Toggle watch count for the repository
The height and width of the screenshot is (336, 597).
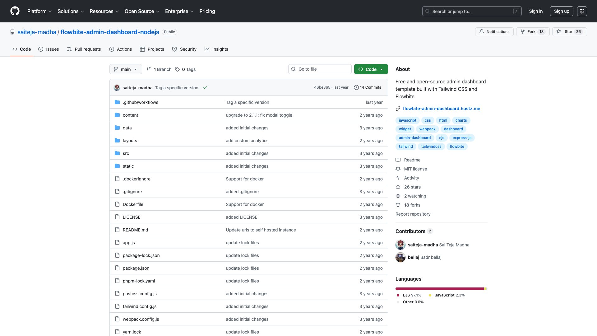click(x=415, y=196)
